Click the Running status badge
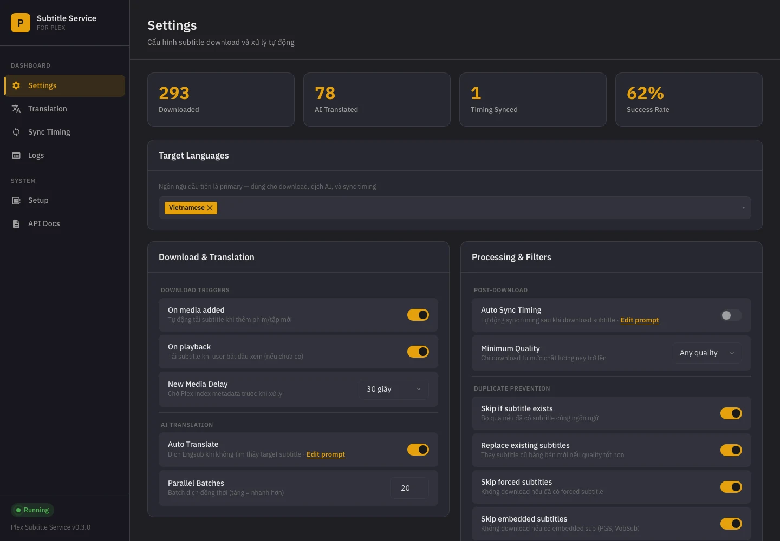Screen dimensions: 780x541 [x=32, y=510]
